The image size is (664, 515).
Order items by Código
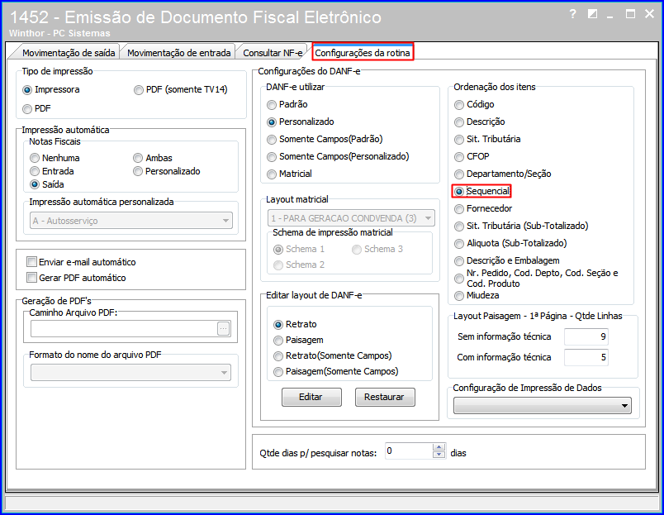point(474,104)
